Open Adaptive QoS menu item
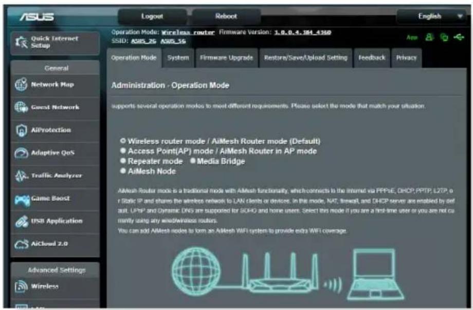473x310 pixels. pyautogui.click(x=55, y=153)
